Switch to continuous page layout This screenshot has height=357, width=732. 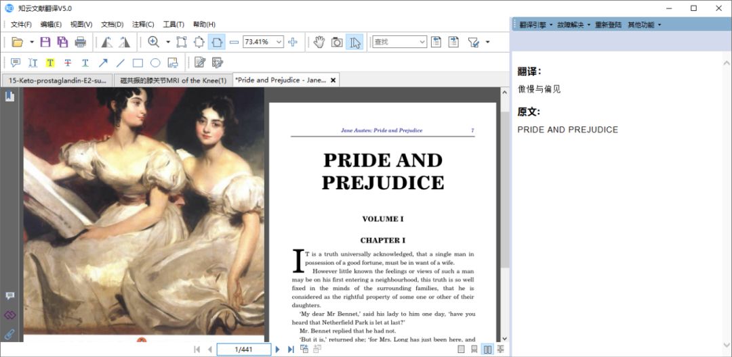[474, 349]
